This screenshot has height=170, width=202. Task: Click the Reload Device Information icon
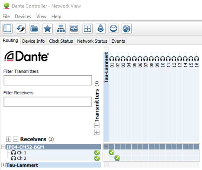(21, 28)
